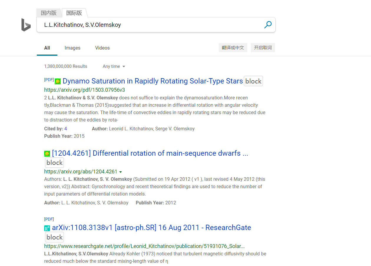Click the smiley icon beside Dynamo Saturation result

click(58, 81)
